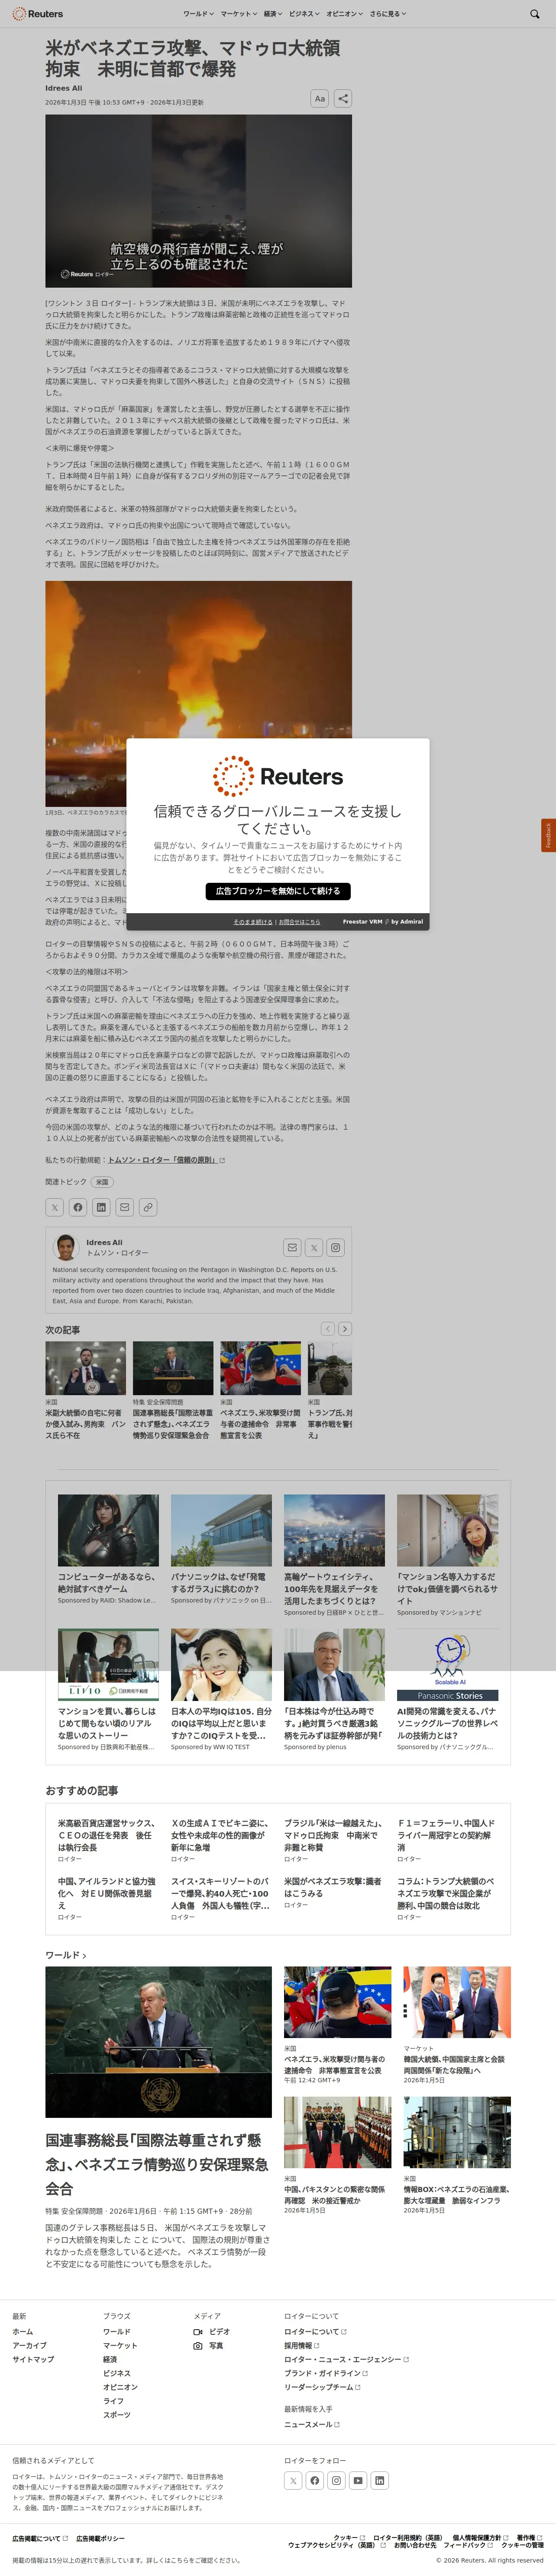Click the share icon beside Aa
The width and height of the screenshot is (556, 2576).
(343, 98)
